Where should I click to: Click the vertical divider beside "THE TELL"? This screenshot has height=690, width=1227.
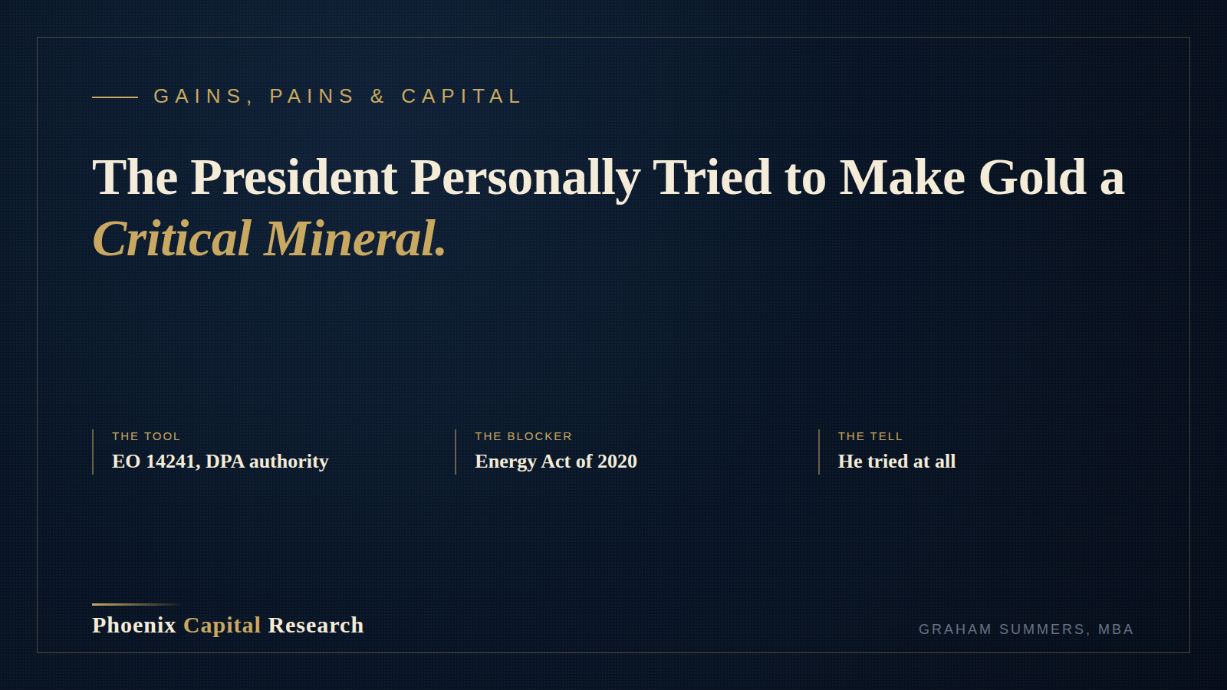819,452
